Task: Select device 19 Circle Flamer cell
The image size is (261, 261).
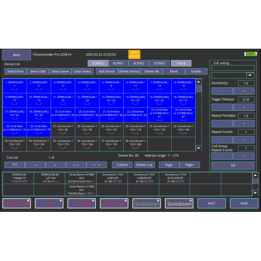Action: (63, 115)
